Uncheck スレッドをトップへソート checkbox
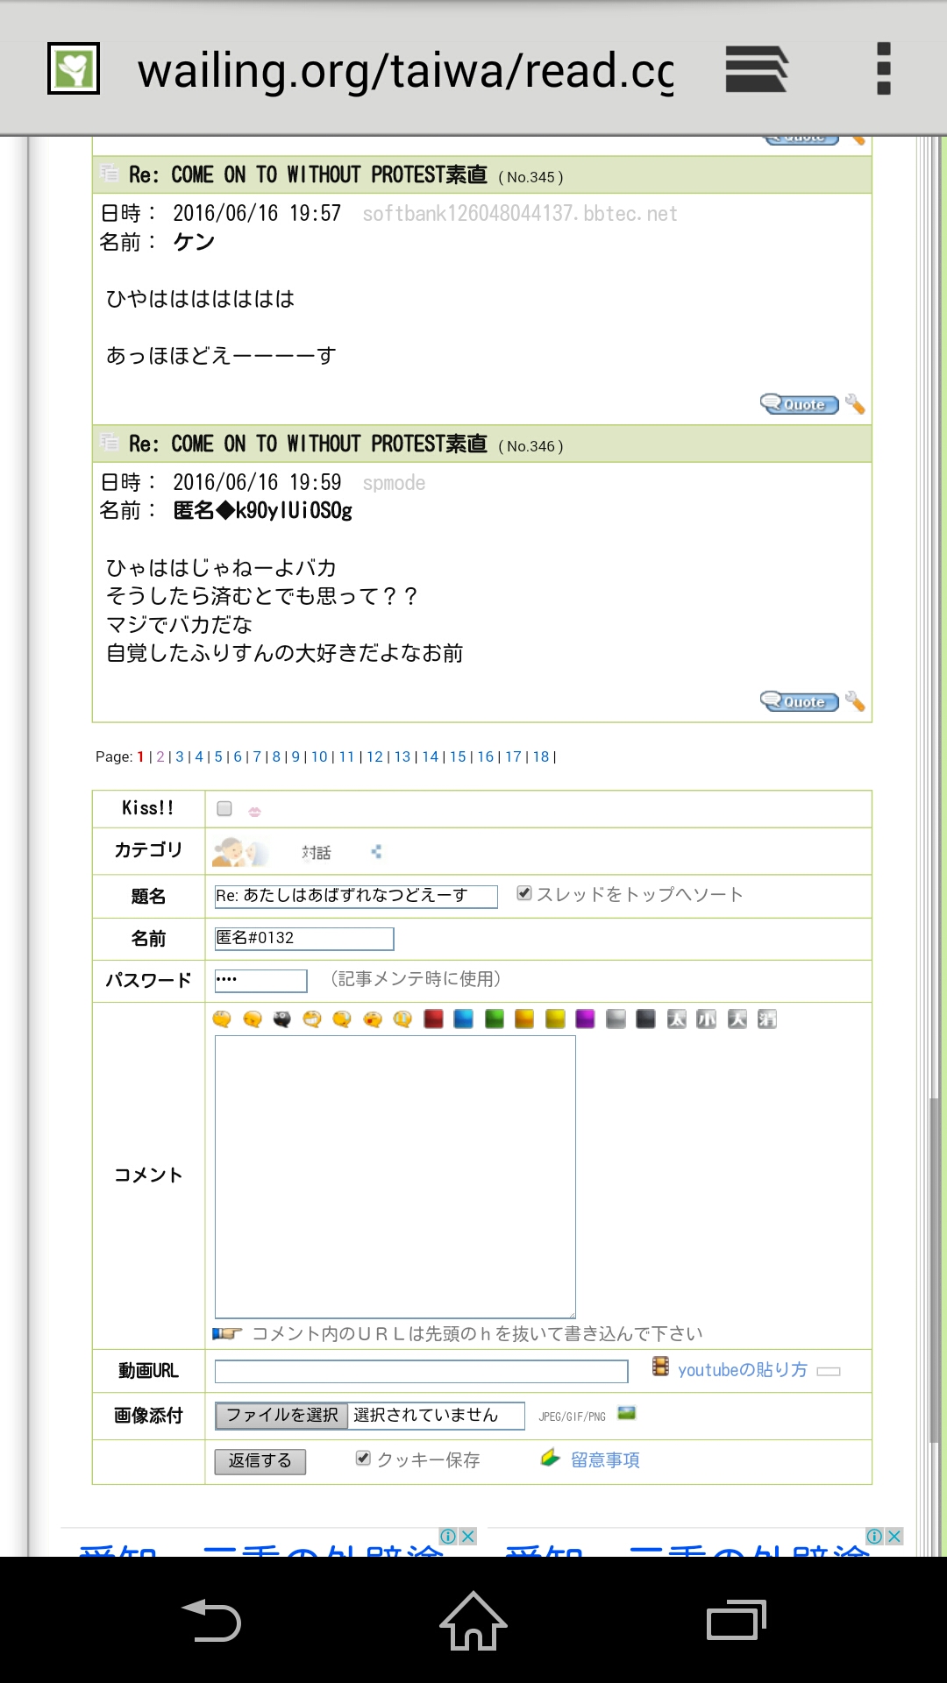The width and height of the screenshot is (947, 1683). coord(524,893)
